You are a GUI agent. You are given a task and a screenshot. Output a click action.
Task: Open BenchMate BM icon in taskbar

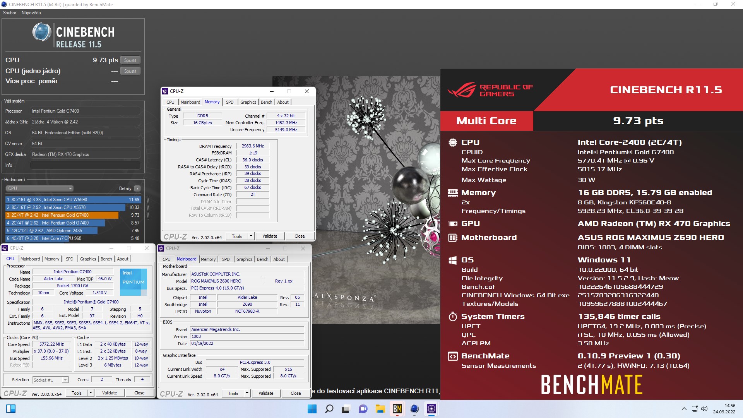coord(397,409)
